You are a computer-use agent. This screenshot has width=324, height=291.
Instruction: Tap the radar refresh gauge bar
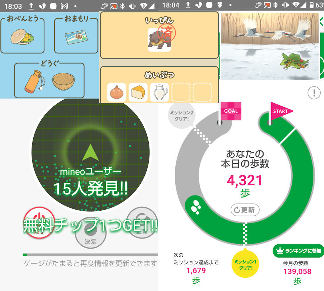[90, 255]
